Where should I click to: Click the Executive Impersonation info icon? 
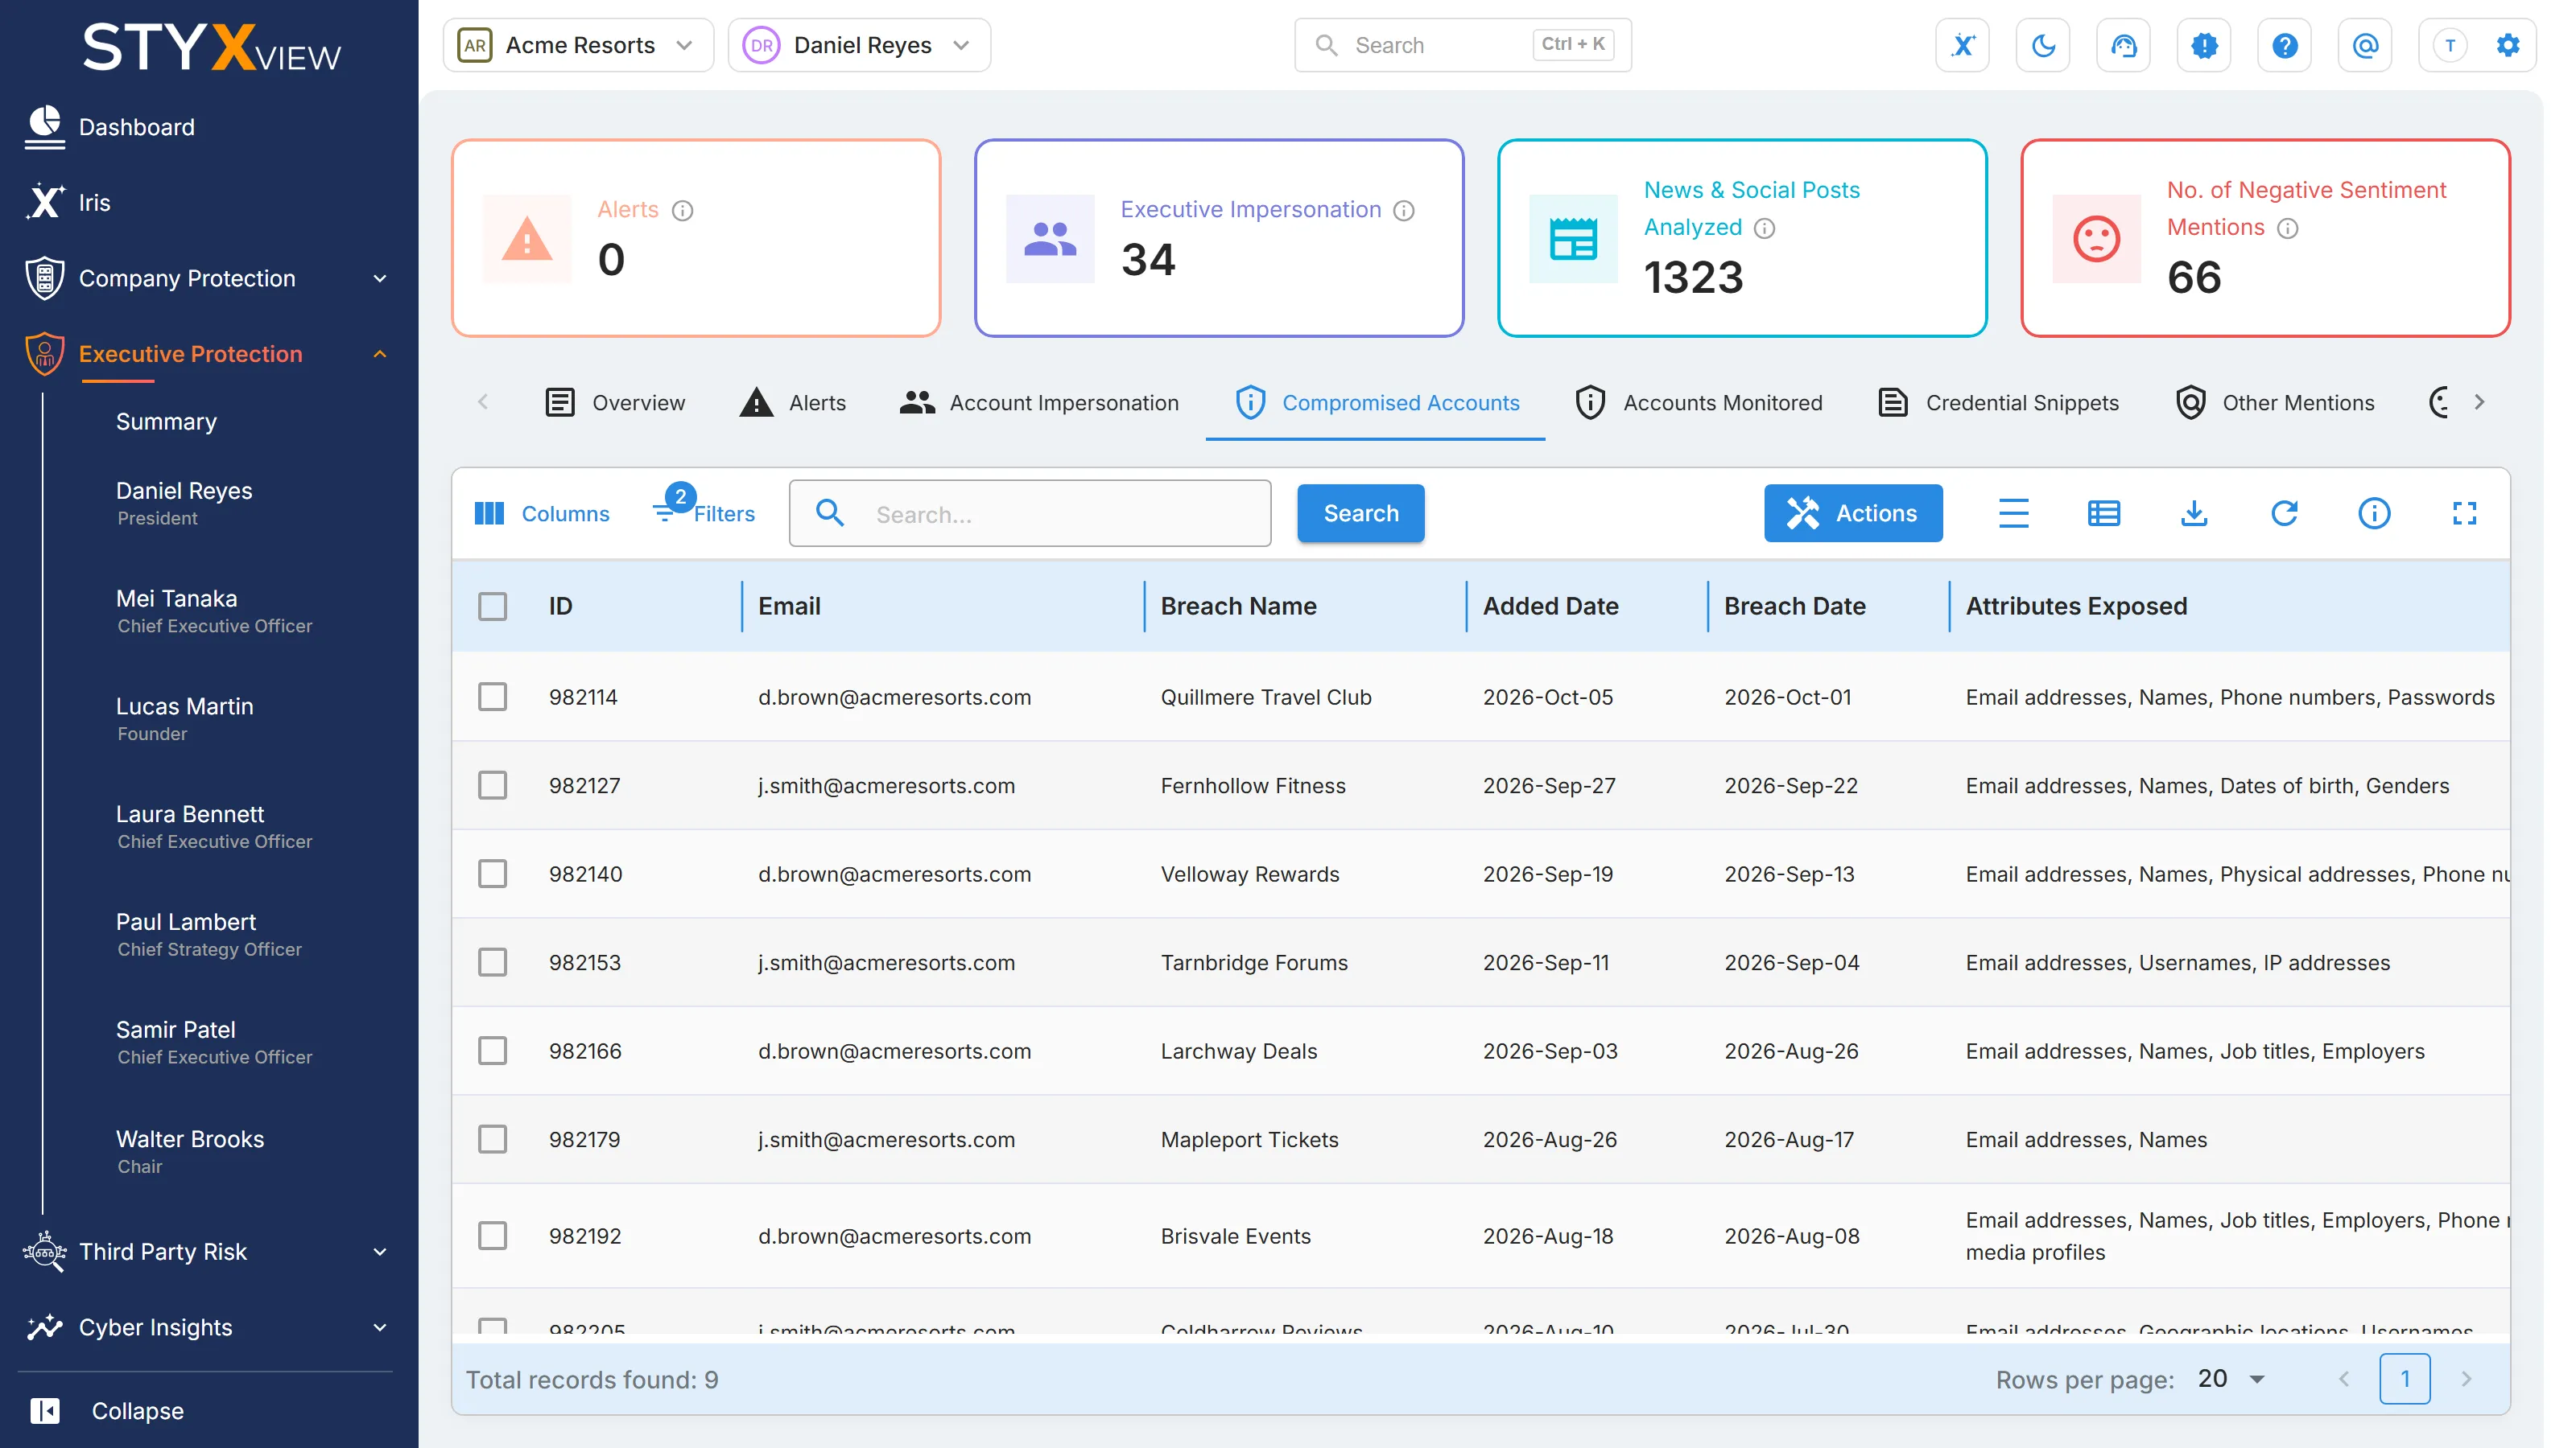coord(1404,210)
